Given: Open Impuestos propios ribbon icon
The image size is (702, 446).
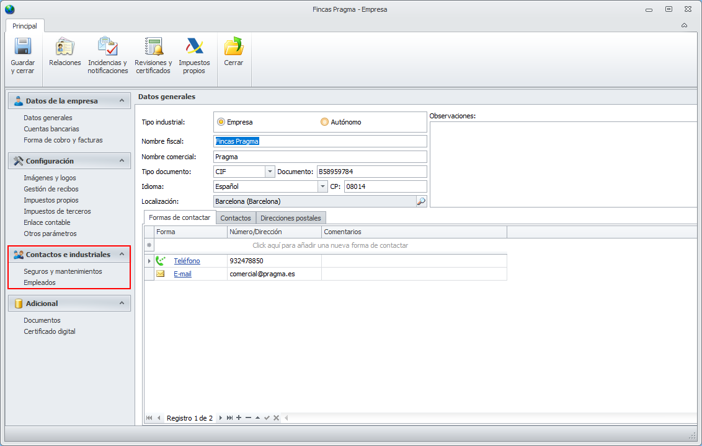Looking at the screenshot, I should pyautogui.click(x=194, y=47).
